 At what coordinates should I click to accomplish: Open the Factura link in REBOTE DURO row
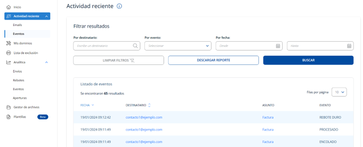coord(268,117)
